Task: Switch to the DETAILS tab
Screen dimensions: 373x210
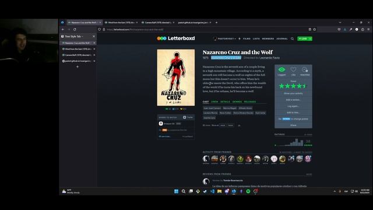Action: pyautogui.click(x=225, y=101)
